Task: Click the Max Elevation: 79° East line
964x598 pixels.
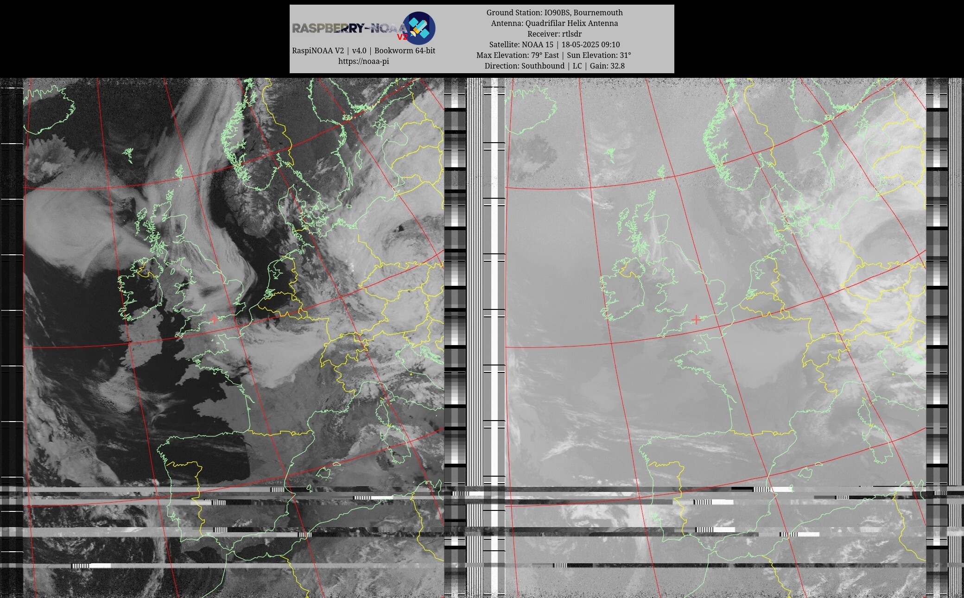Action: (554, 55)
